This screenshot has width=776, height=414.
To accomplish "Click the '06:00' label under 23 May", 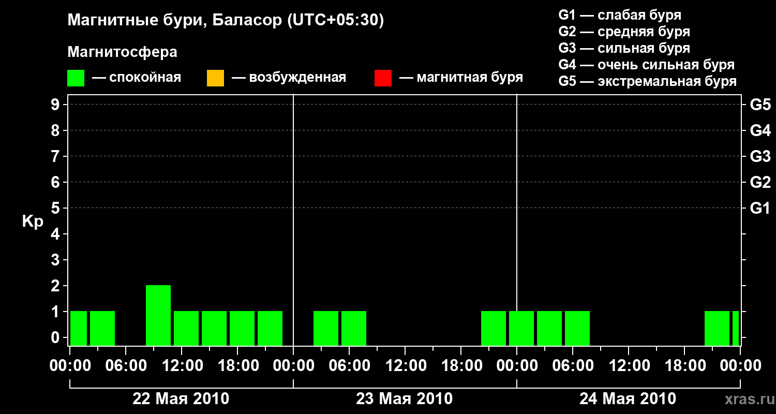I will click(x=349, y=366).
